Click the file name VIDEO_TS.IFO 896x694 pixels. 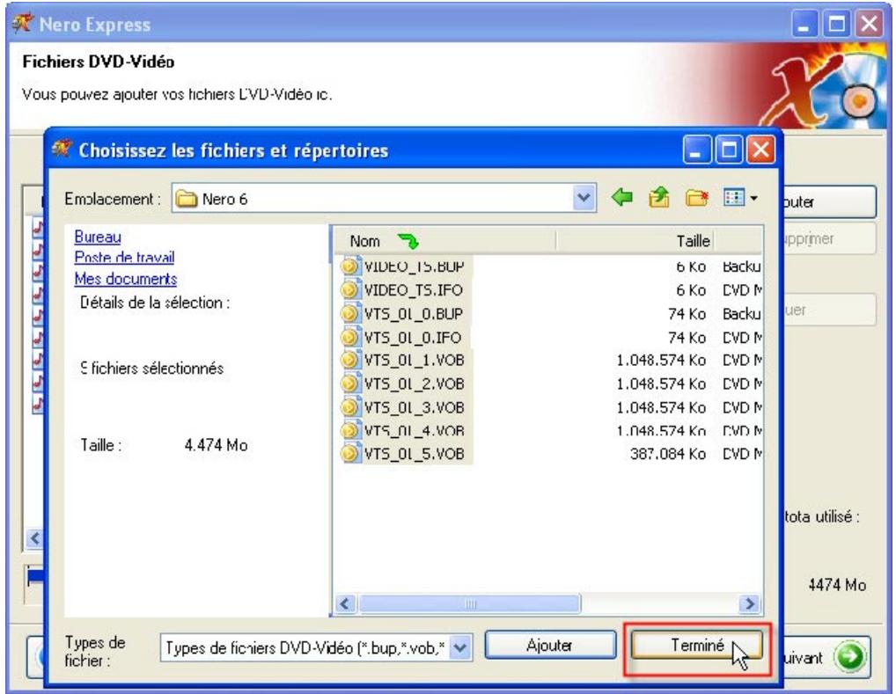pyautogui.click(x=414, y=290)
